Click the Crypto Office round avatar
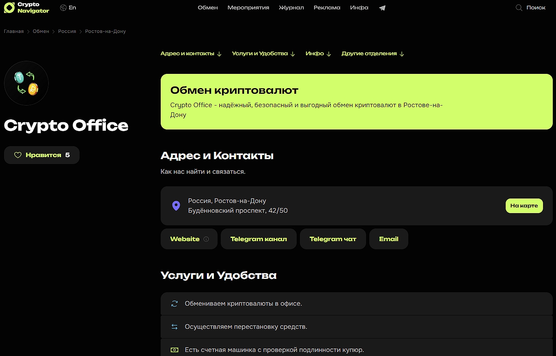 (26, 83)
